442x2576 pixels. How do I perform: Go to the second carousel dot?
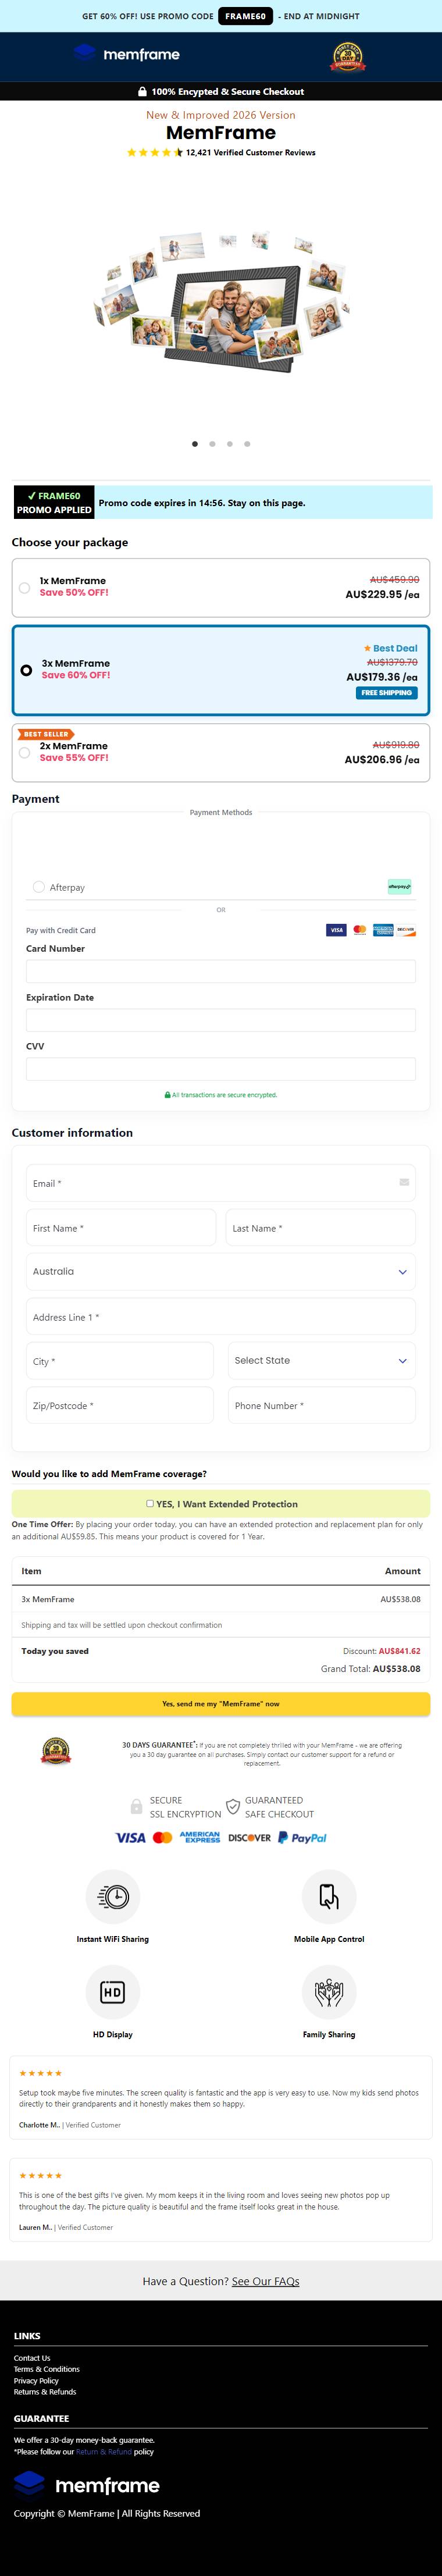click(212, 443)
